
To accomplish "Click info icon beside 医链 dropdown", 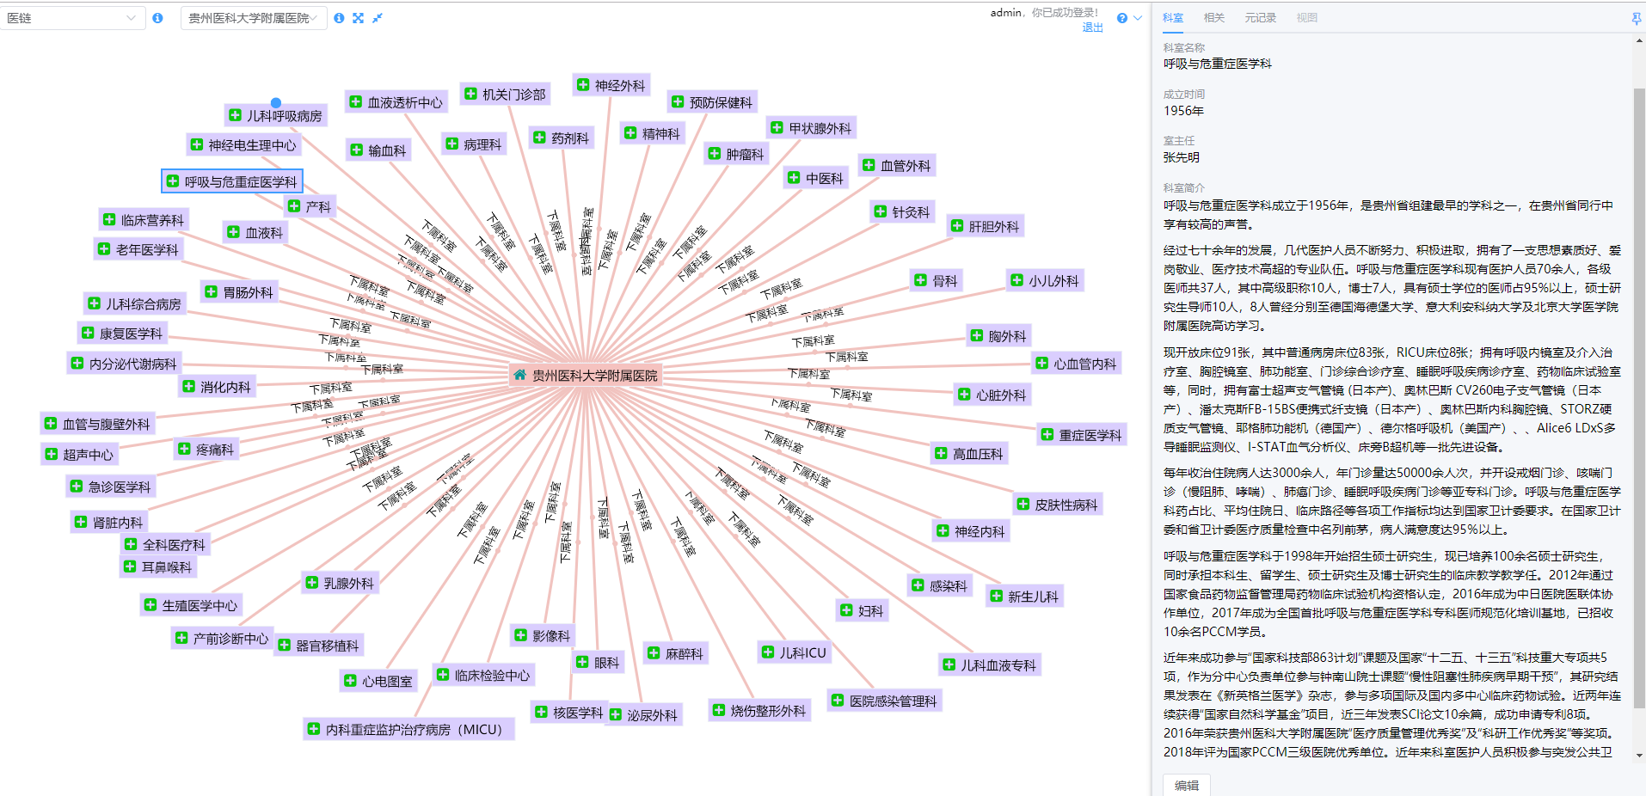I will click(x=157, y=18).
